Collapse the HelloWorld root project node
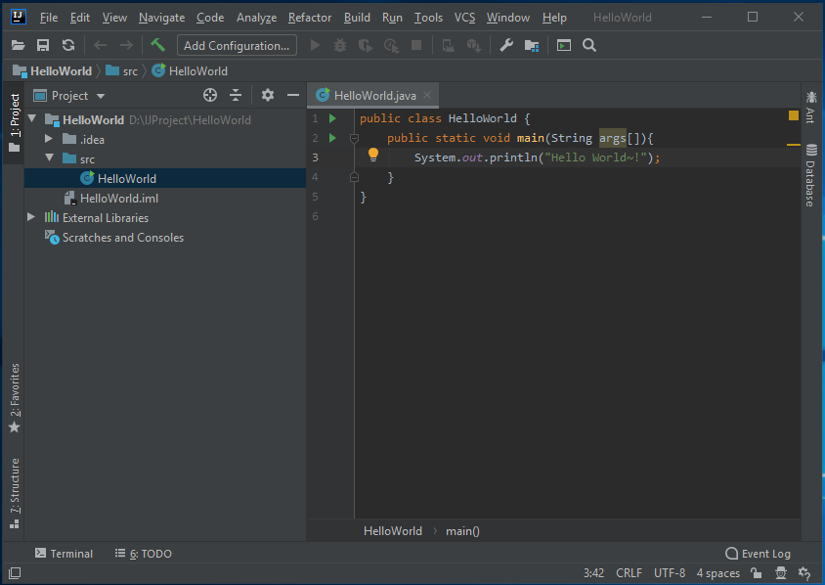 [32, 119]
